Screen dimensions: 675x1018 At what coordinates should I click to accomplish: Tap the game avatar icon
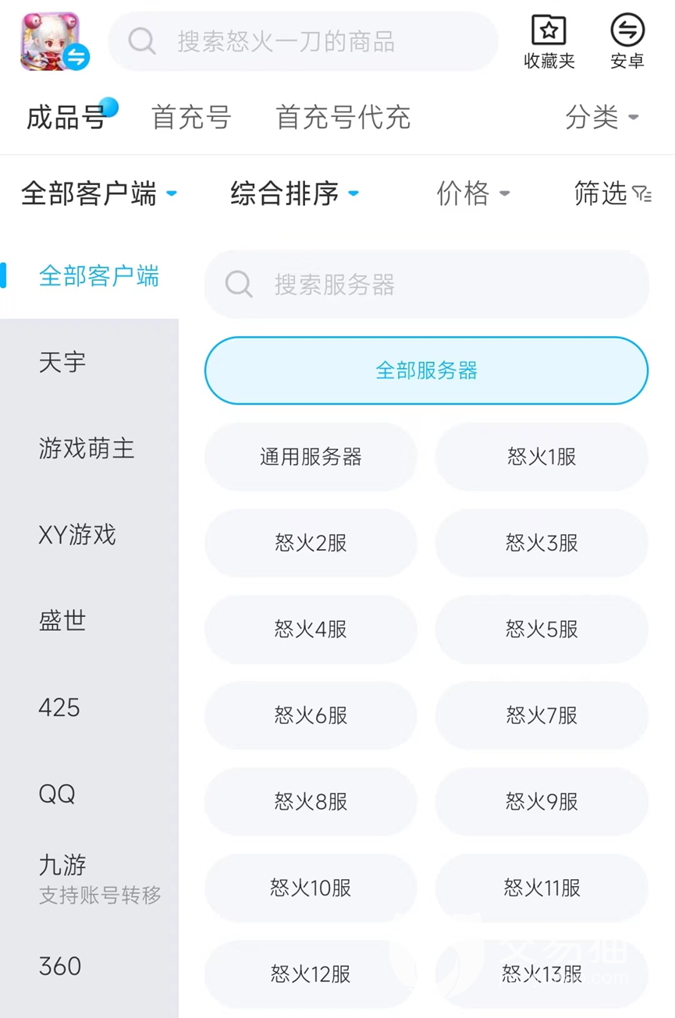[52, 41]
